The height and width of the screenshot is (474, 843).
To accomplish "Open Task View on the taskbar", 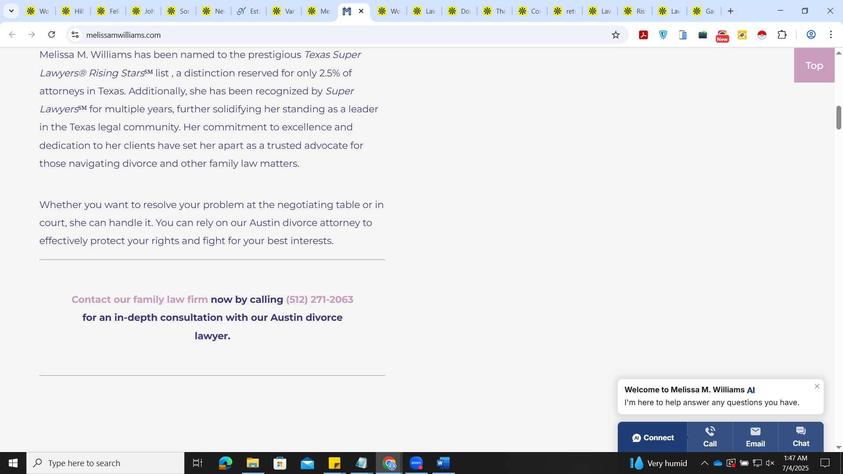I will pos(198,463).
